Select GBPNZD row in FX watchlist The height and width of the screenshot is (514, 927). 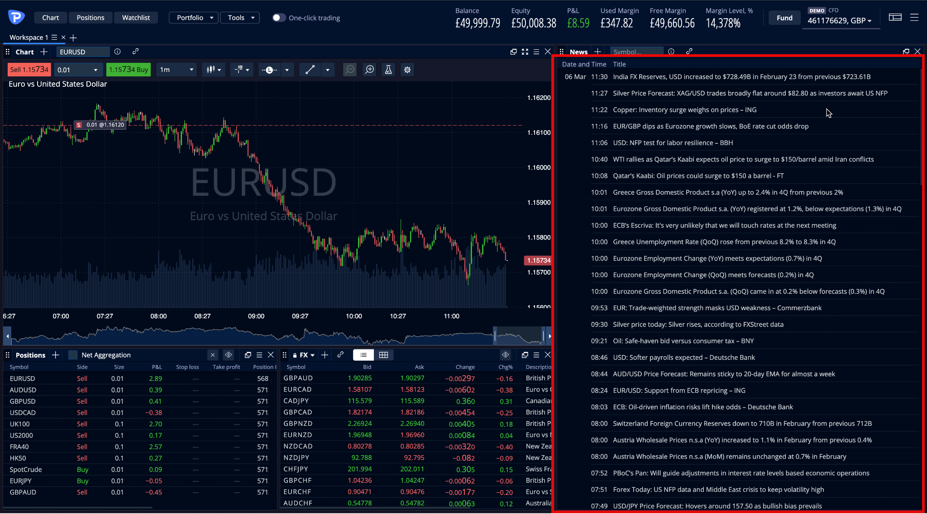click(416, 424)
